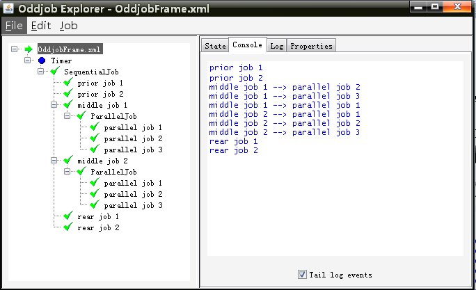Click the checkmark icon beside prior job 2

pos(68,95)
